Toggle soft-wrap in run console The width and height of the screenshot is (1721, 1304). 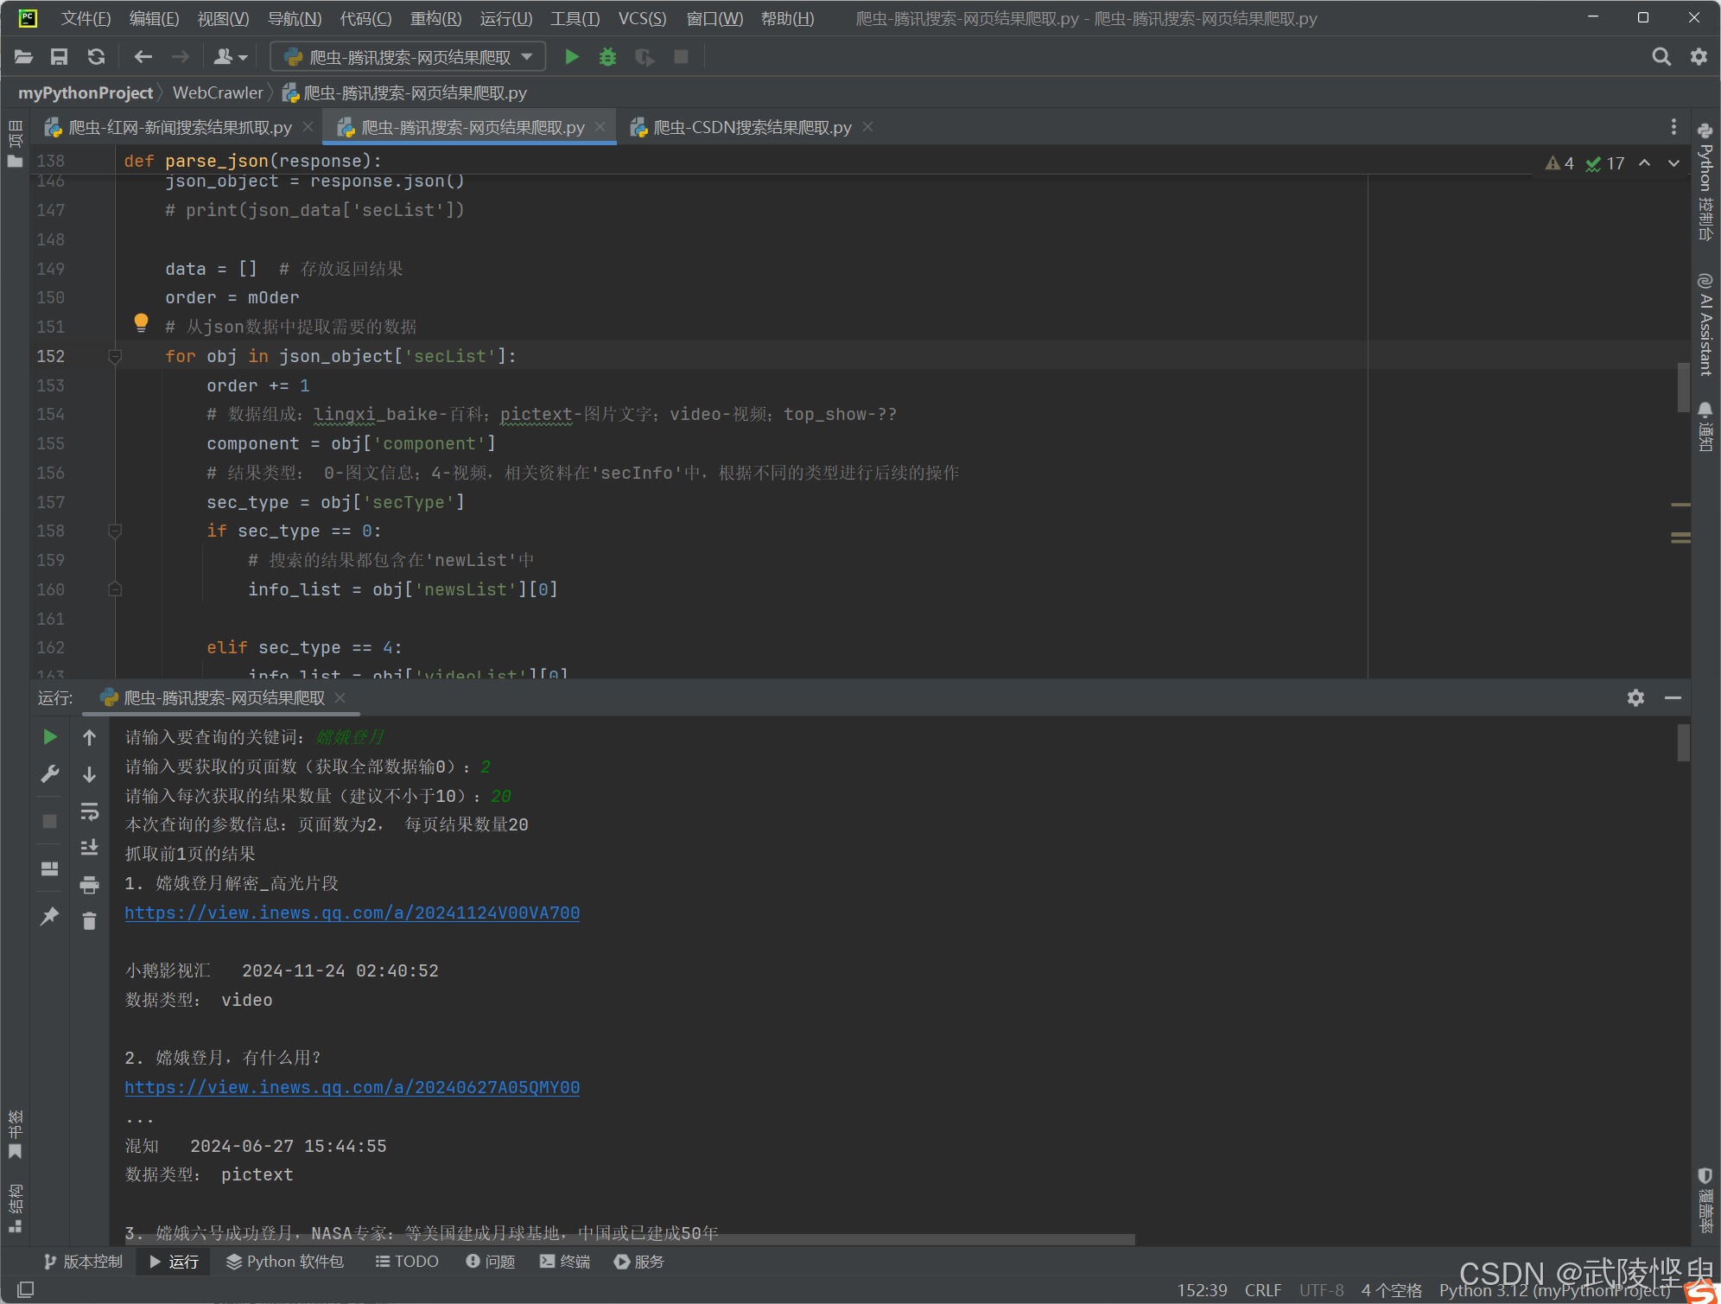[x=89, y=811]
